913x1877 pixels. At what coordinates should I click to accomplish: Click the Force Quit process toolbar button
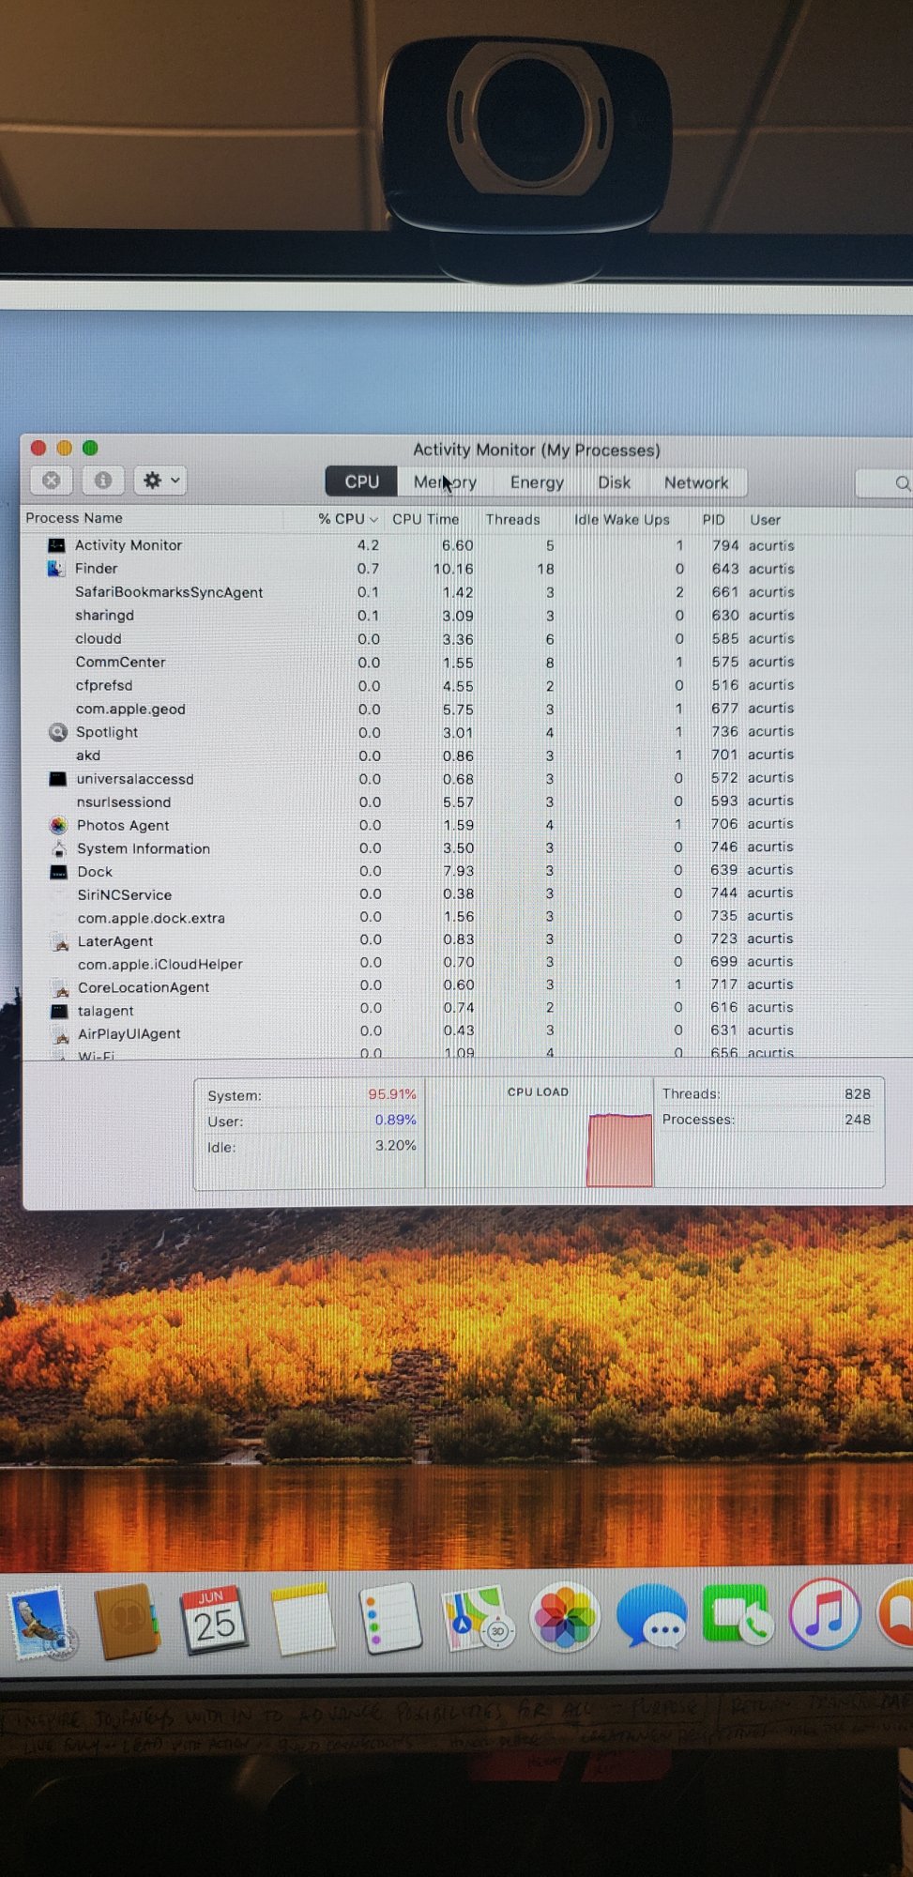(52, 481)
